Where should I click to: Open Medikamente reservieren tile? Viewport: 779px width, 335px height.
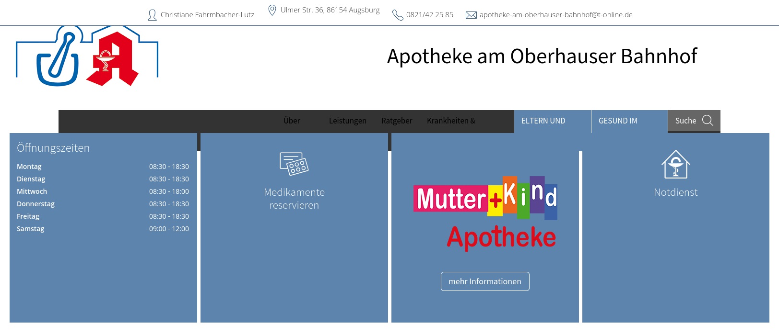[294, 199]
